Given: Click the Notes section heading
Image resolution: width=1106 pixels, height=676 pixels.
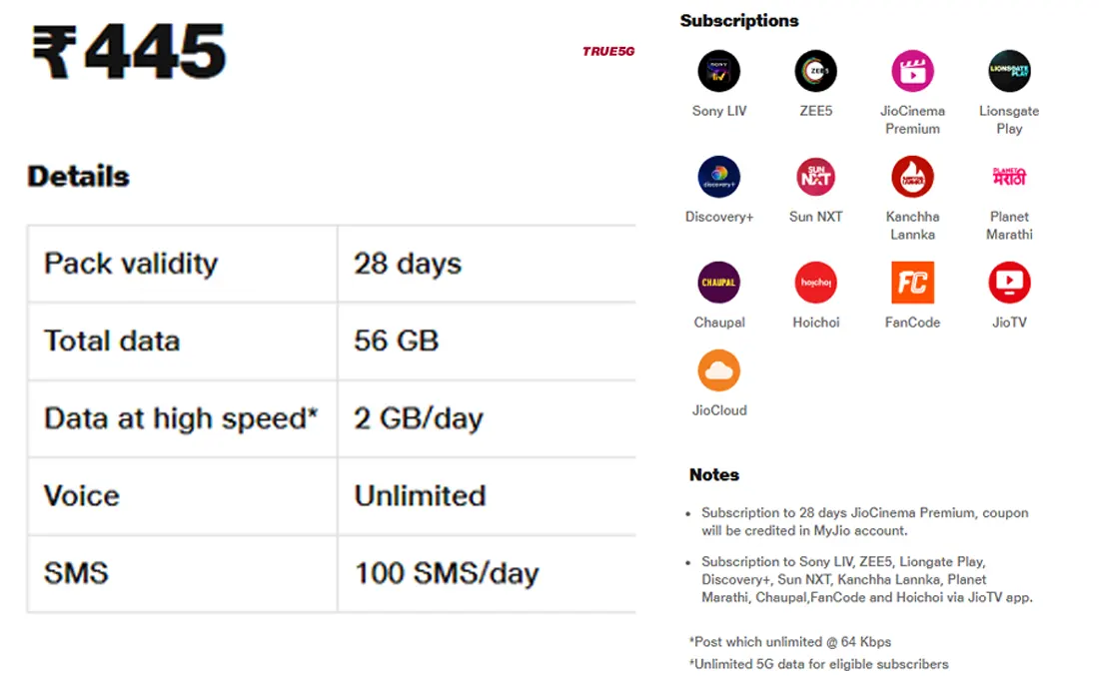Looking at the screenshot, I should (x=712, y=475).
